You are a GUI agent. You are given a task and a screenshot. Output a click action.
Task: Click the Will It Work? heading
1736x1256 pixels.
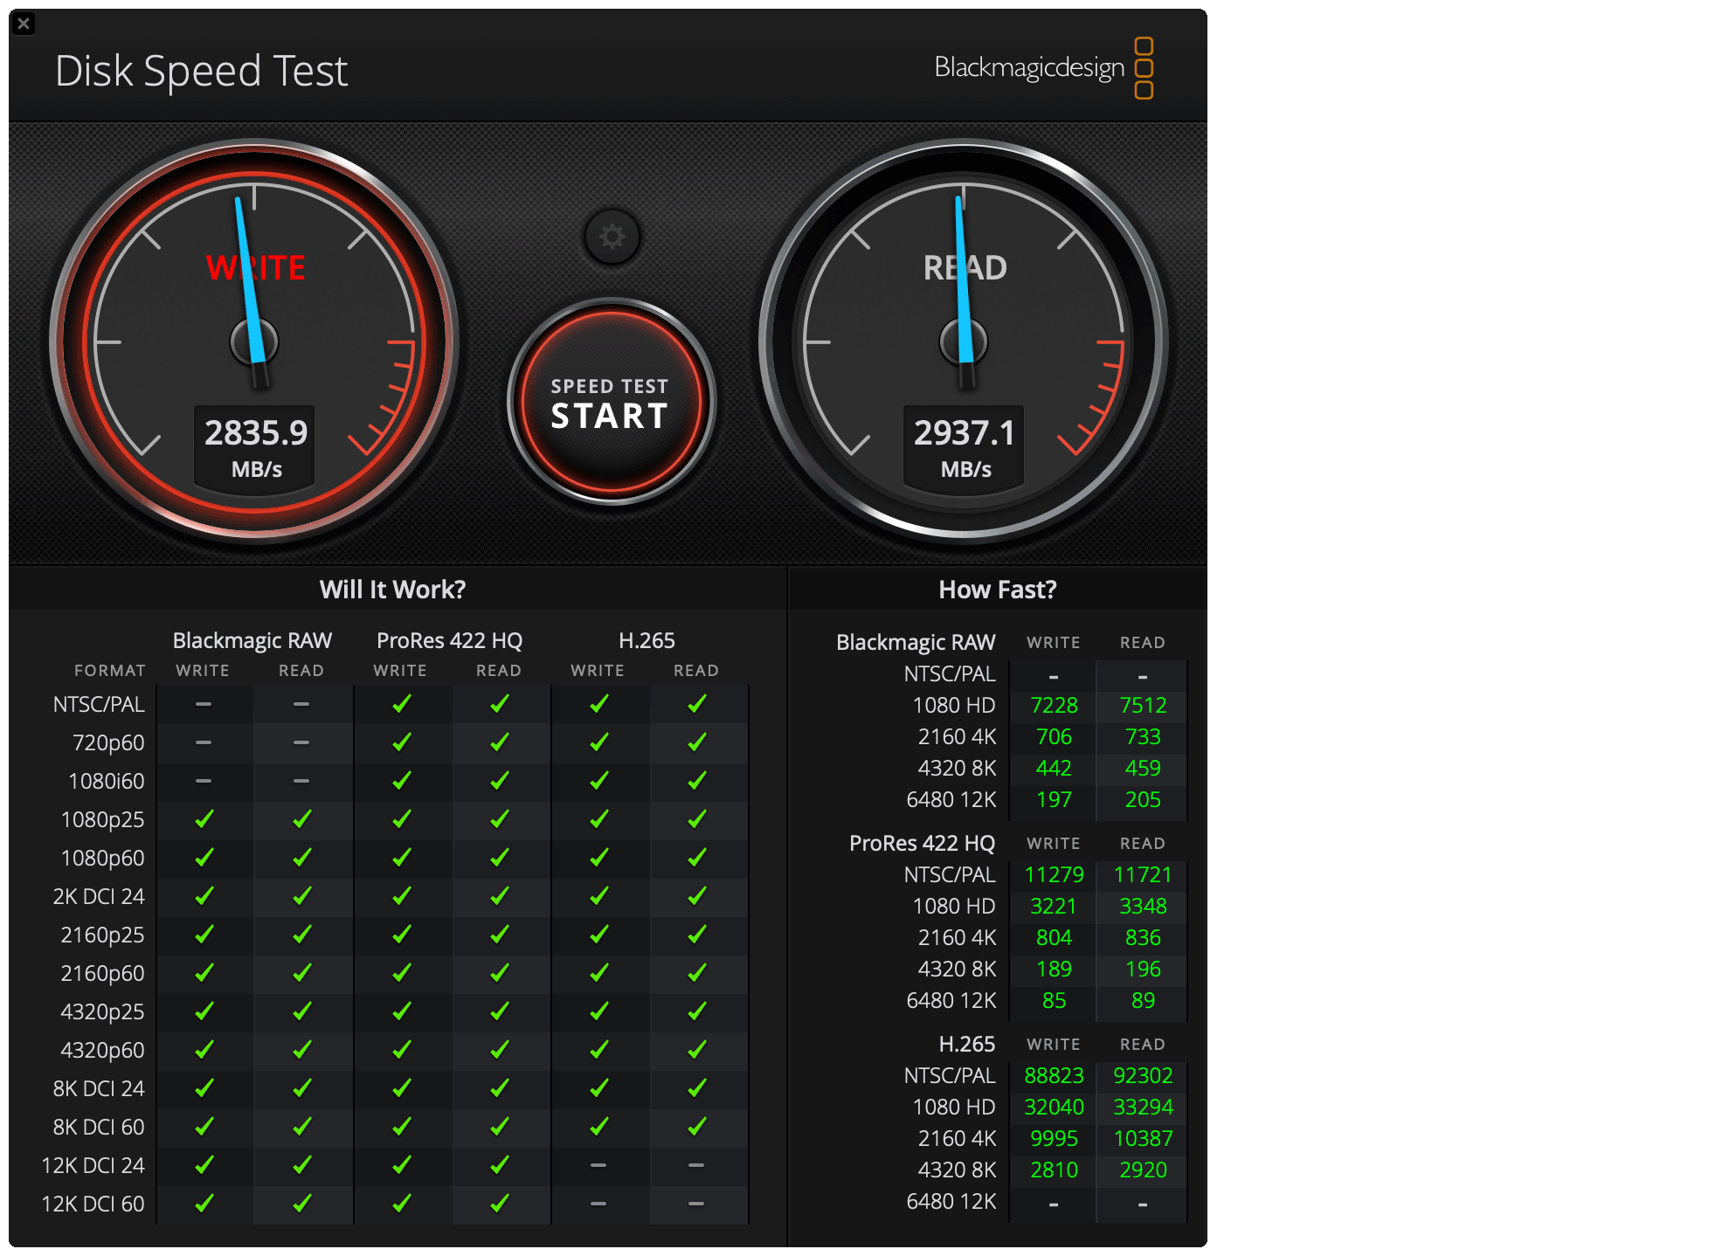click(392, 590)
